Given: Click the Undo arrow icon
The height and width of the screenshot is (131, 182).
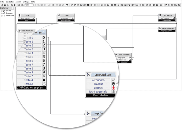Looking at the screenshot, I should [49, 5].
